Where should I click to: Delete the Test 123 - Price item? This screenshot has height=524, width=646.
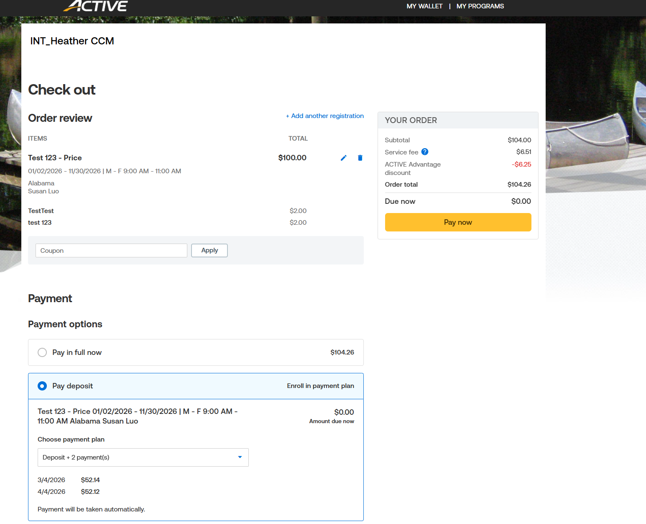click(360, 158)
